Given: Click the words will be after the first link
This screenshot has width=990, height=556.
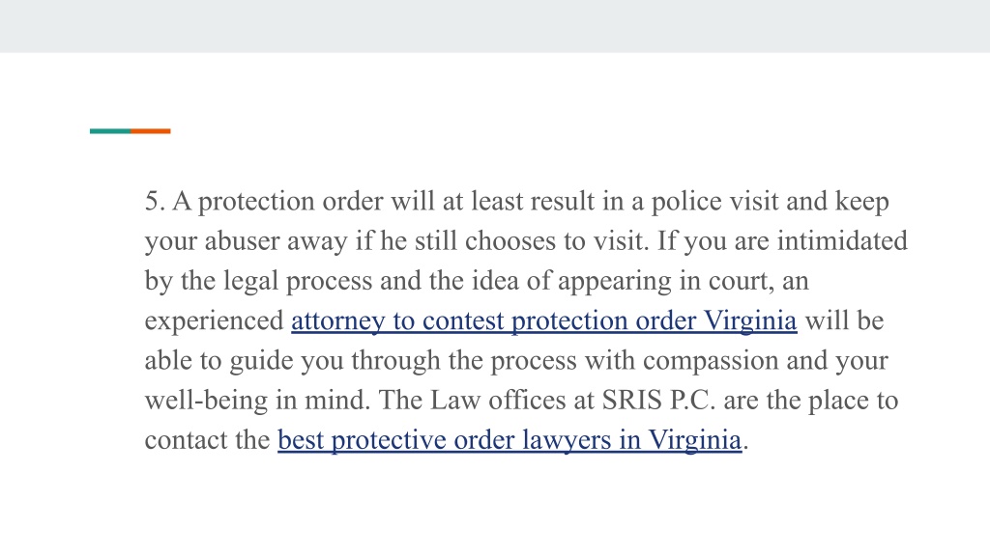Looking at the screenshot, I should [844, 320].
